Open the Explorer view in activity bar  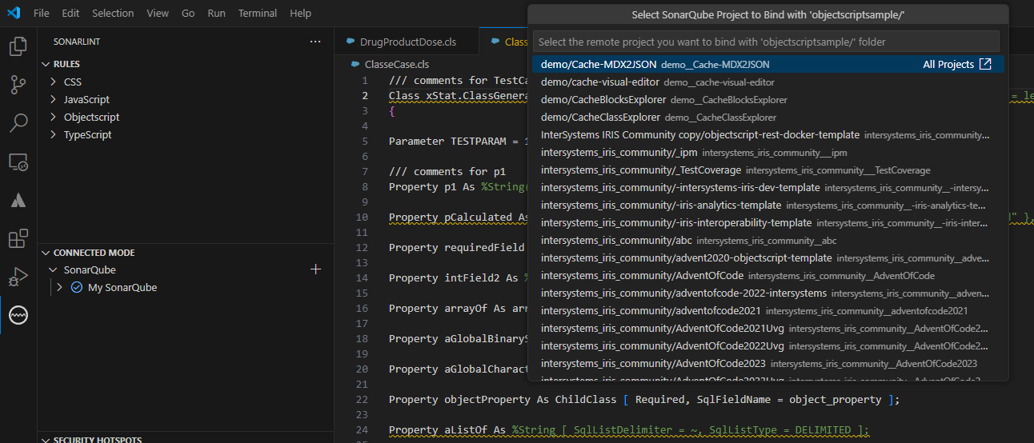18,46
